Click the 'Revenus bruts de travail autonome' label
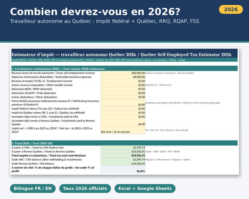This screenshot has width=249, height=199. point(53,73)
